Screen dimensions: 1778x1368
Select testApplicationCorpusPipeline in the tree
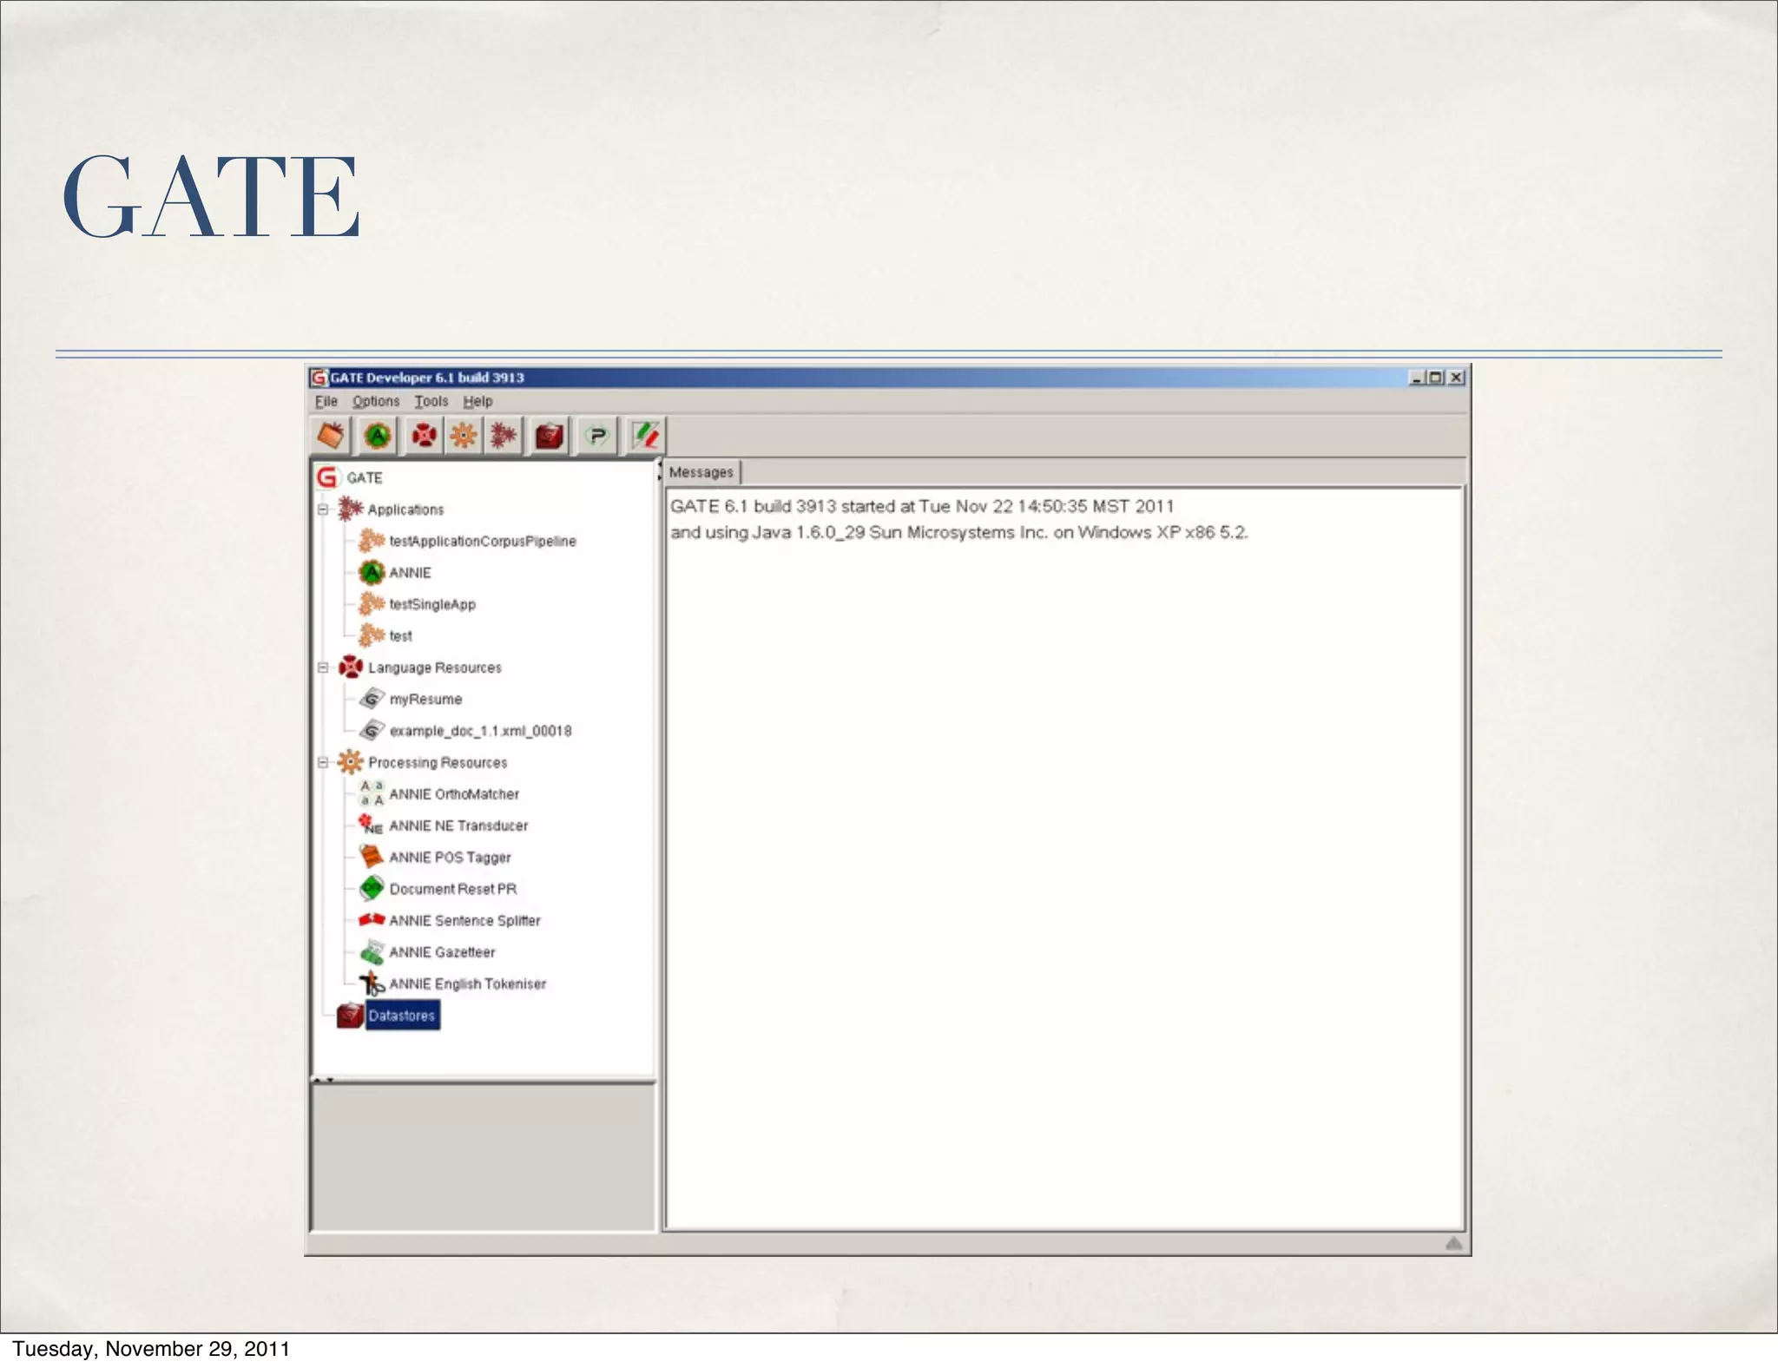click(x=482, y=541)
